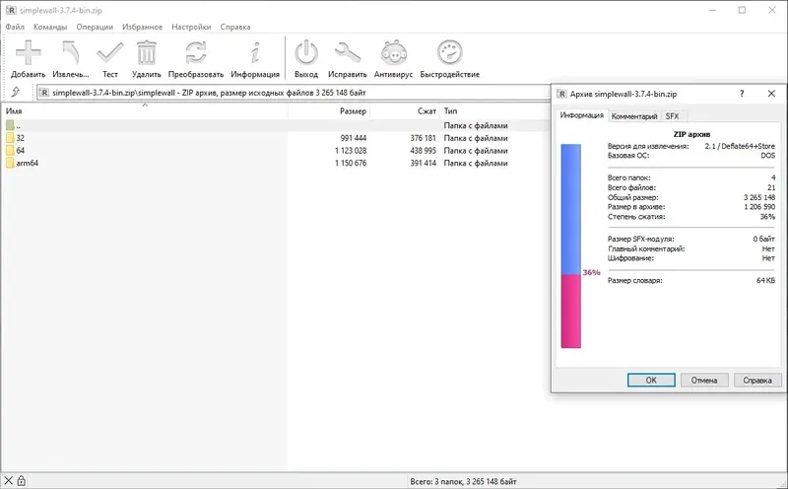Select packed value 438 995

pos(424,151)
